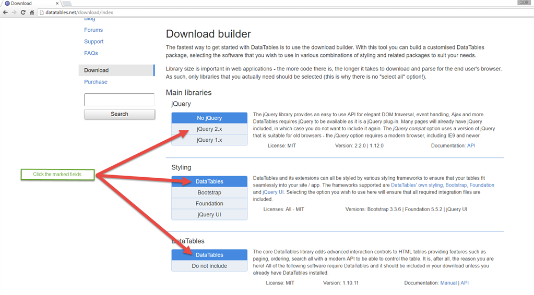Close the Download browser tab

click(x=57, y=4)
